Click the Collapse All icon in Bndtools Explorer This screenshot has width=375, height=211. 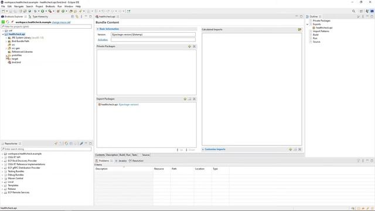point(73,16)
